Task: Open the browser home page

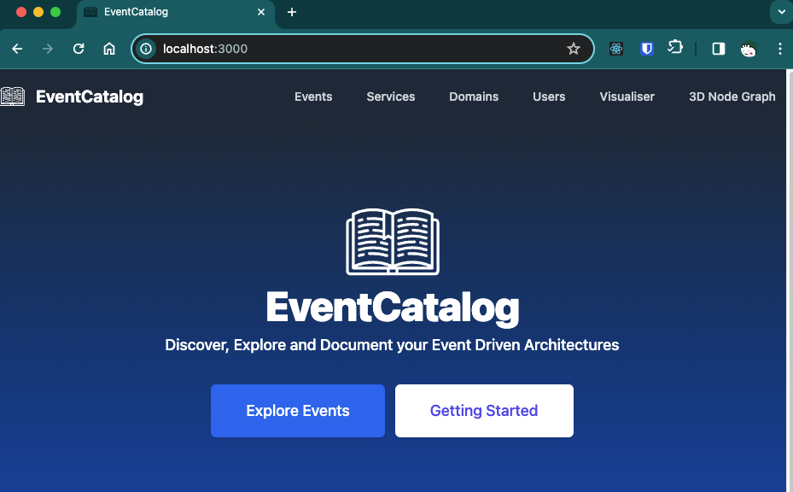Action: tap(108, 49)
